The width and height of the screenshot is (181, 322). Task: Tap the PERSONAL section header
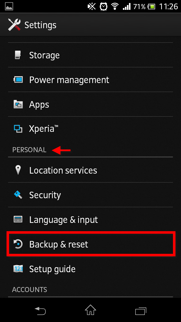coord(29,150)
